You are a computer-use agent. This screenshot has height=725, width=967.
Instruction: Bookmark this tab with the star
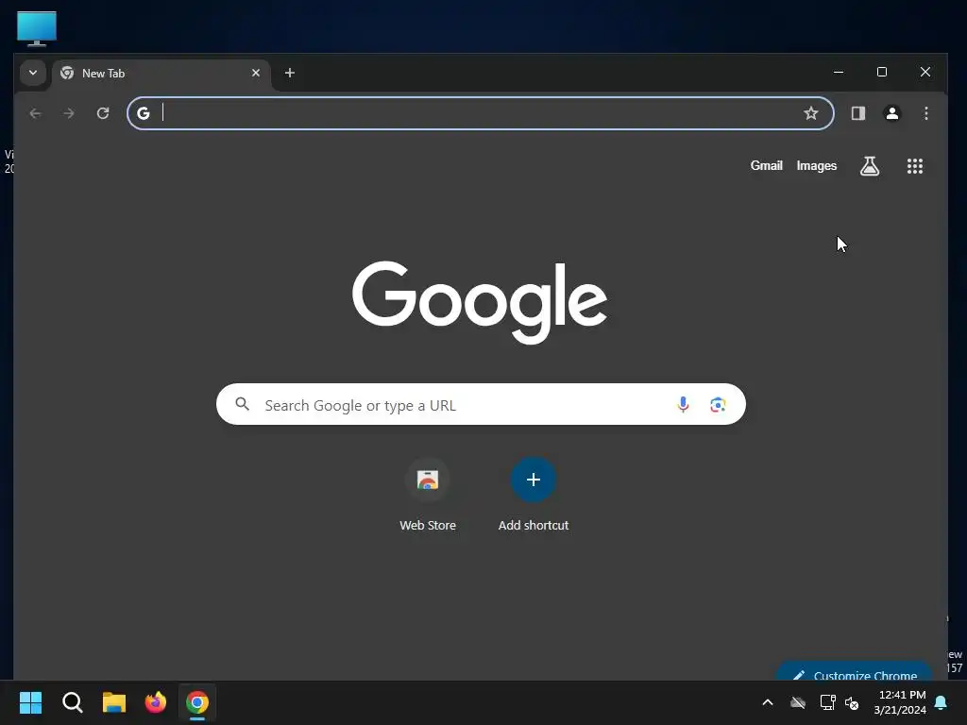[811, 113]
